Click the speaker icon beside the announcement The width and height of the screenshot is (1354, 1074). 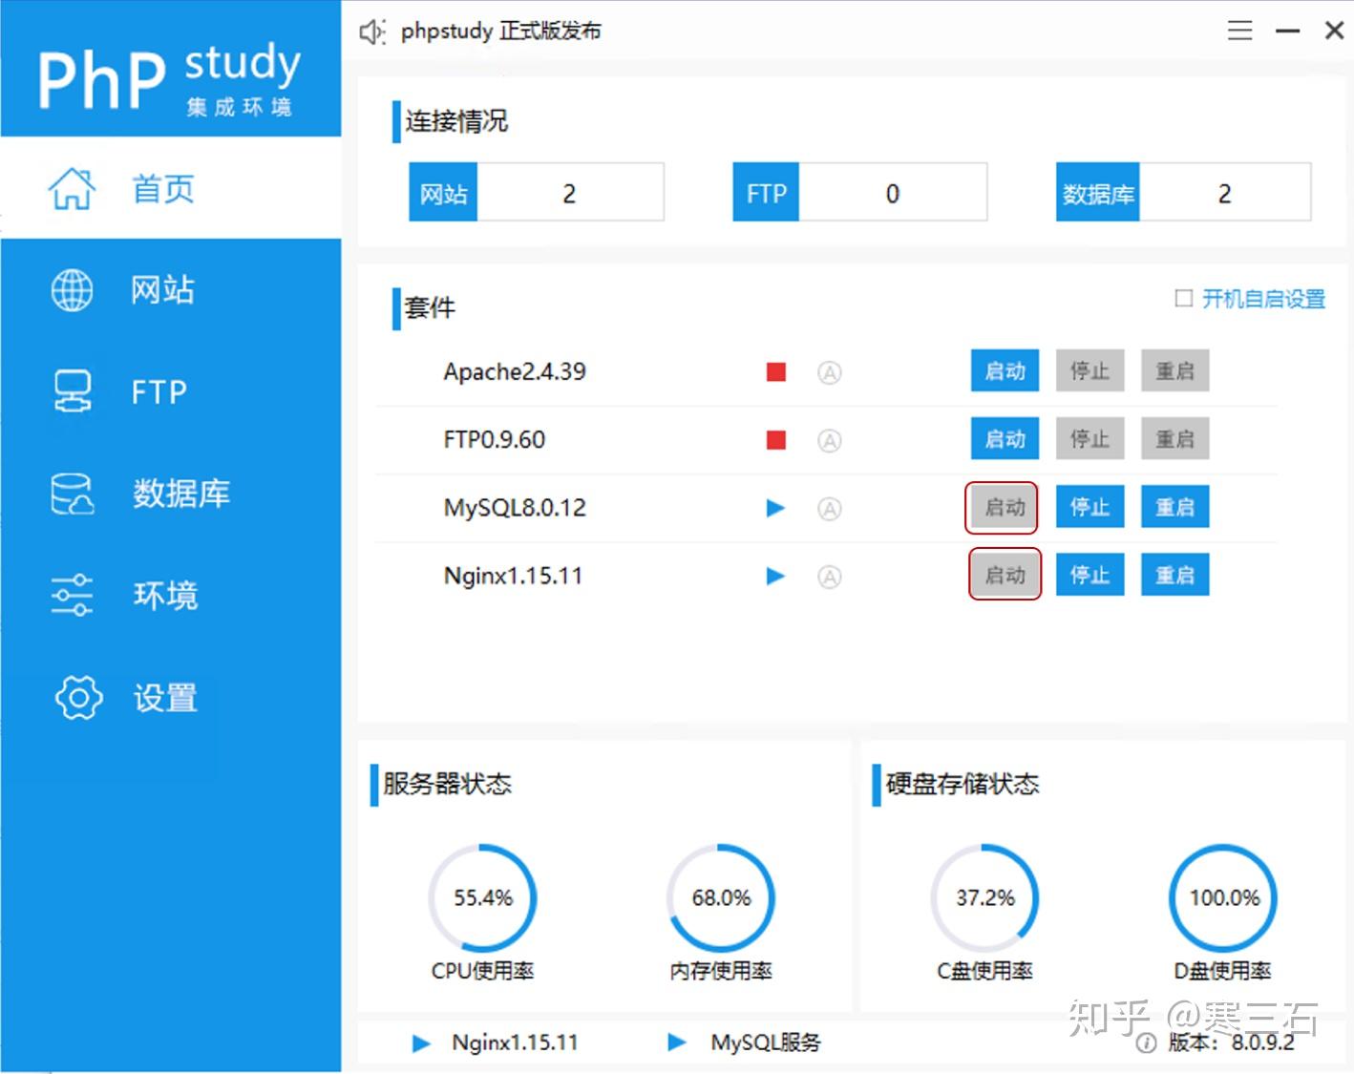coord(371,30)
